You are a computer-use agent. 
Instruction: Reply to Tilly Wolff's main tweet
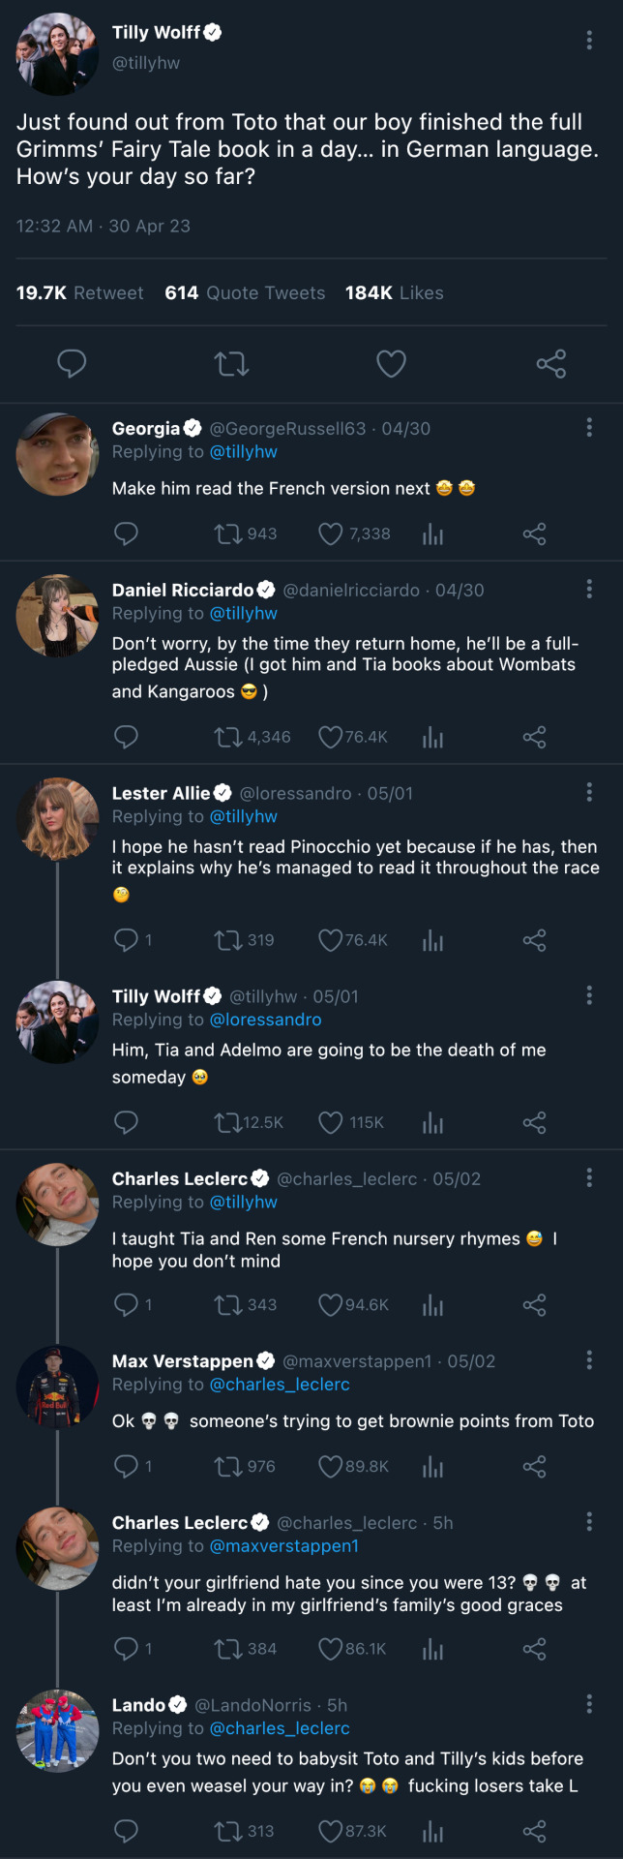(72, 364)
